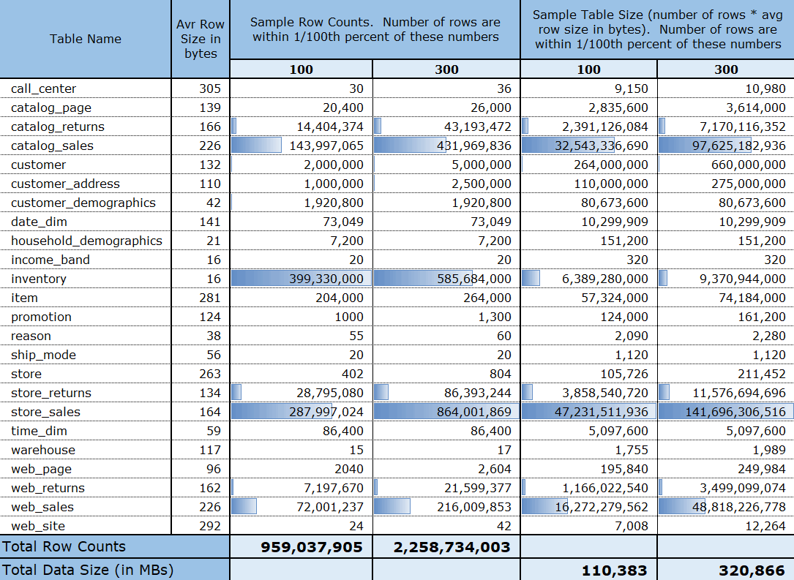The image size is (794, 580).
Task: Click the Avr Row Size header cell
Action: coord(200,38)
